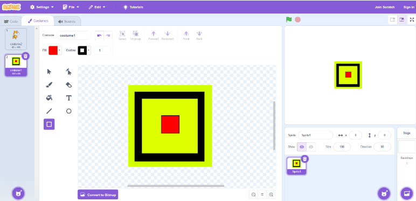This screenshot has width=416, height=201.
Task: Hide the sprite using crossed-eye icon
Action: (311, 147)
